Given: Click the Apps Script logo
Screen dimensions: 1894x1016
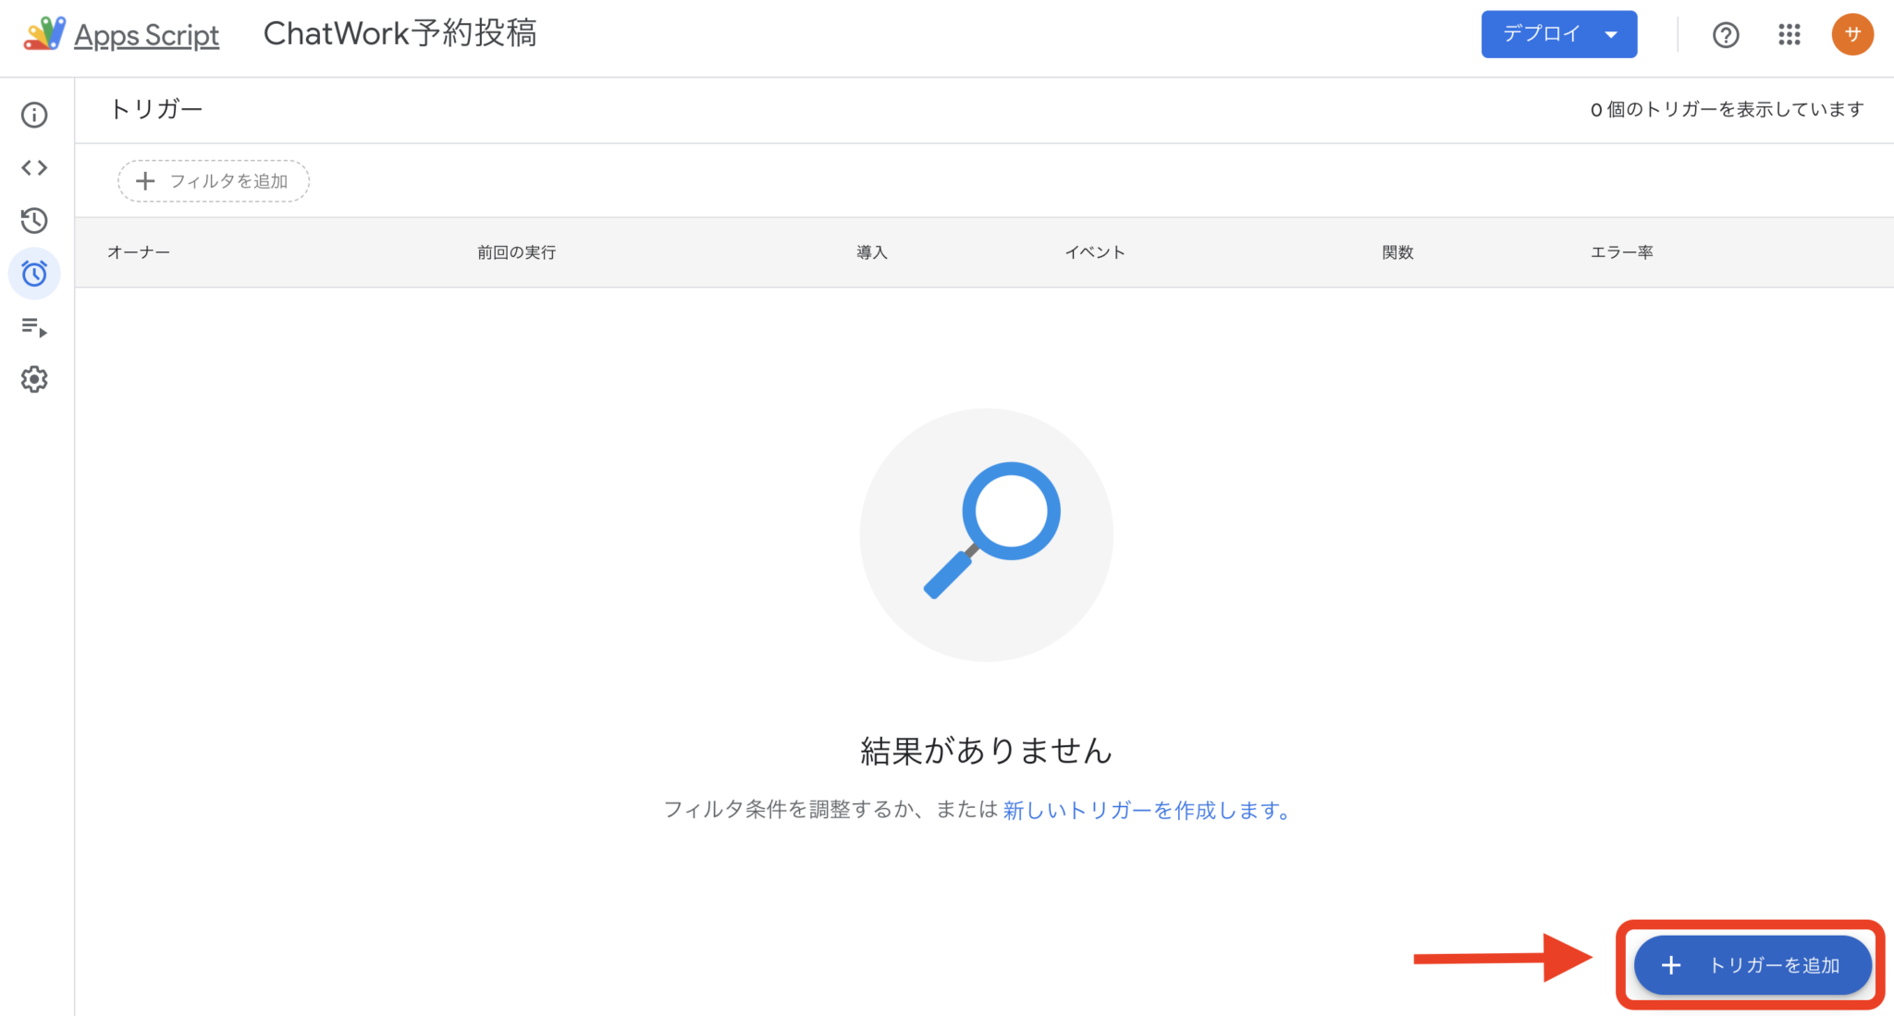Looking at the screenshot, I should click(x=44, y=34).
